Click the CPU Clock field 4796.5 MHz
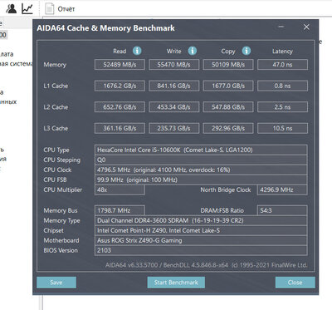This screenshot has width=332, height=310. click(x=201, y=170)
